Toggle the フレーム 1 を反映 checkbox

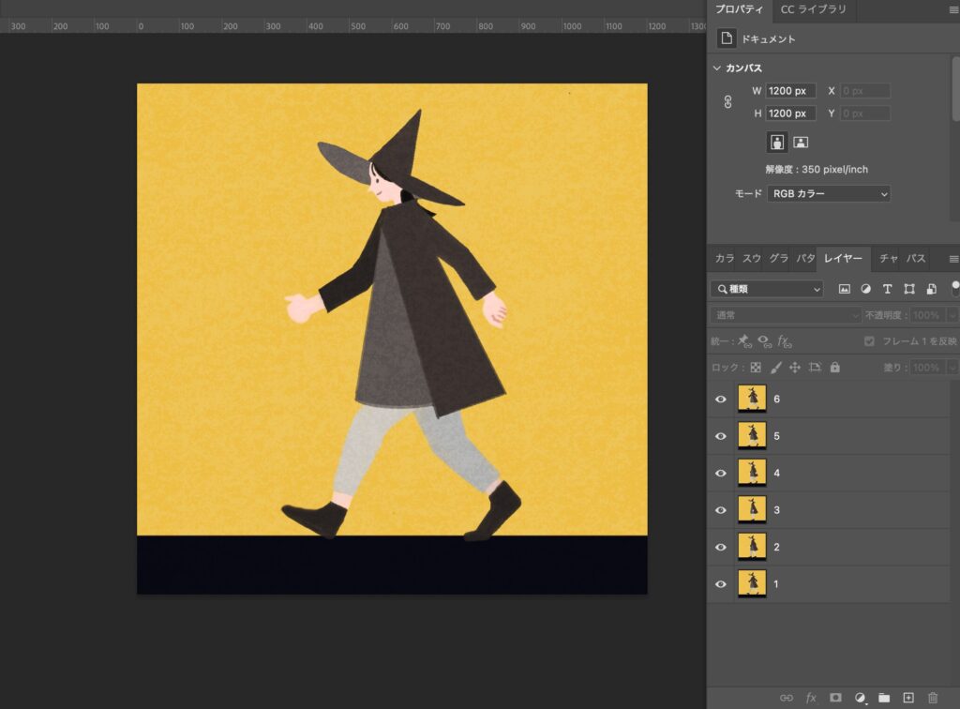pyautogui.click(x=869, y=341)
